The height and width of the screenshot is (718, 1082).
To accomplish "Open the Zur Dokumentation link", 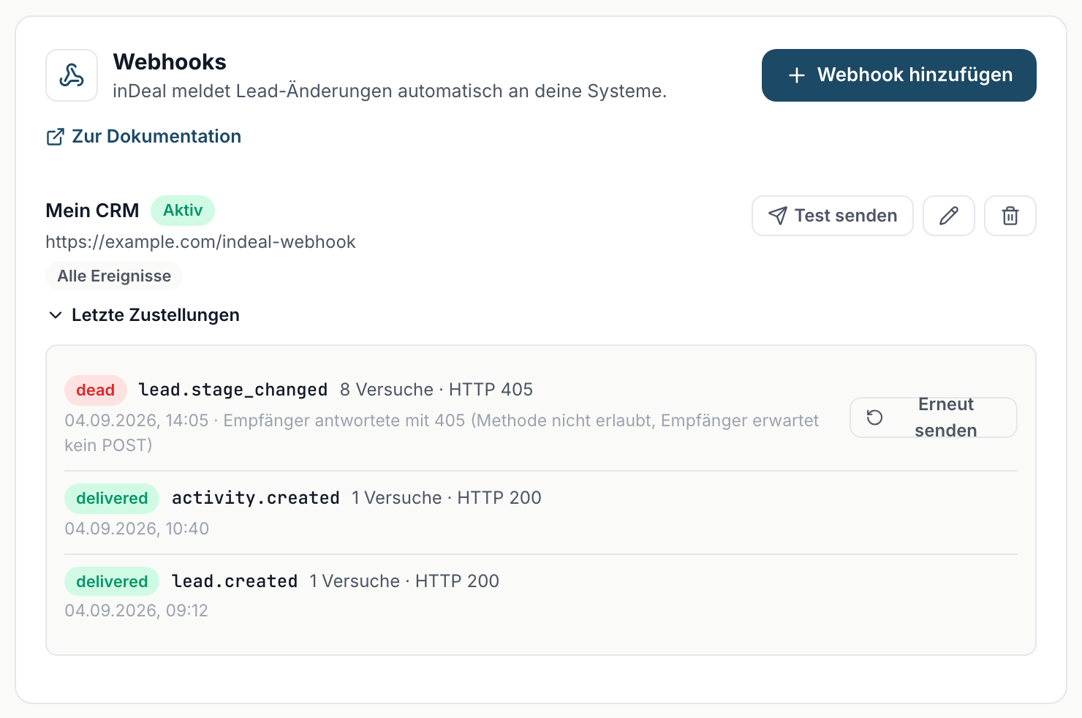I will (143, 137).
